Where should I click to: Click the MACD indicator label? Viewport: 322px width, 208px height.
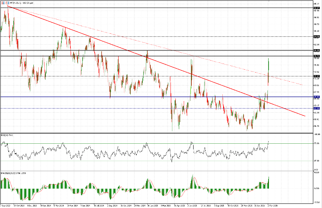coord(9,172)
